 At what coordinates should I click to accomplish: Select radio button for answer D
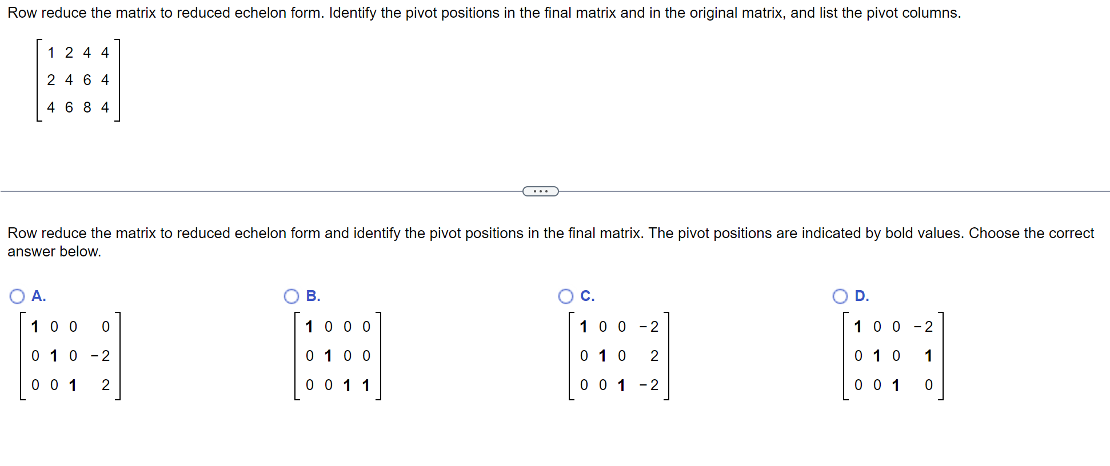pyautogui.click(x=840, y=296)
